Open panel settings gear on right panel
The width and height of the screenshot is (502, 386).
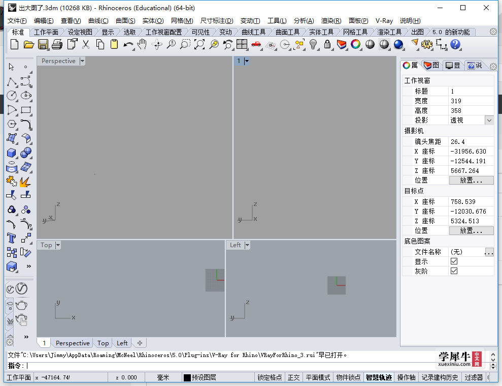click(x=493, y=67)
